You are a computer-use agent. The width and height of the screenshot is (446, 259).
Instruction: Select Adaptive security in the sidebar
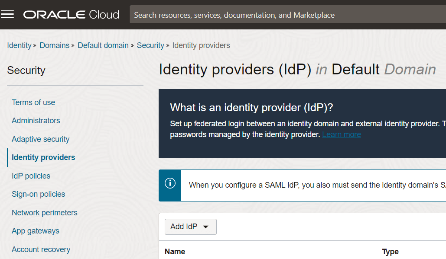(x=40, y=139)
